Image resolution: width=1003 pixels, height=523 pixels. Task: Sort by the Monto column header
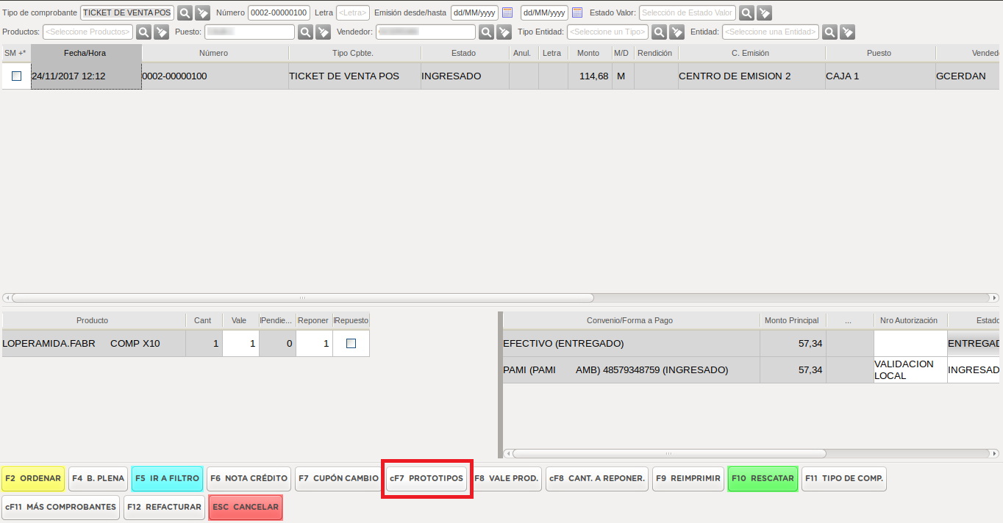[x=589, y=54]
